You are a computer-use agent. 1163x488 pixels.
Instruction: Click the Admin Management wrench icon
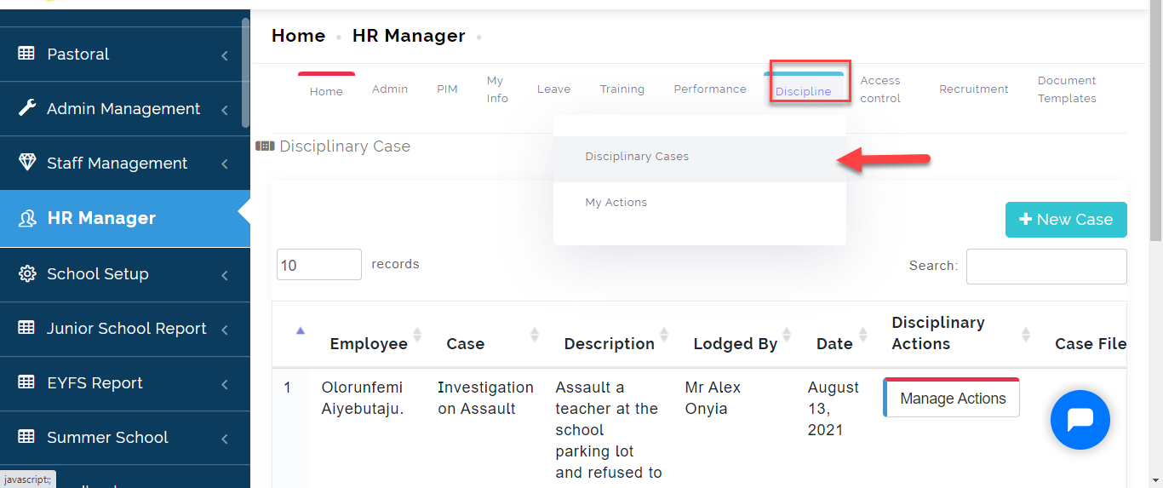[26, 108]
